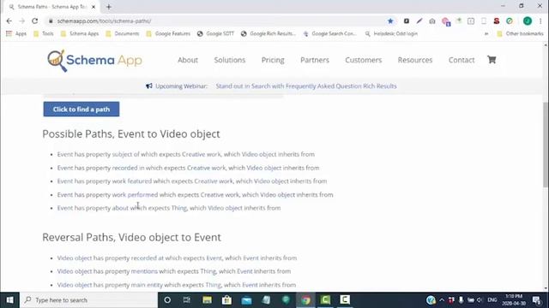Click the camera extension icon

pos(432,21)
